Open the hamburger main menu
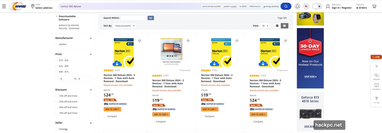 pyautogui.click(x=4, y=6)
